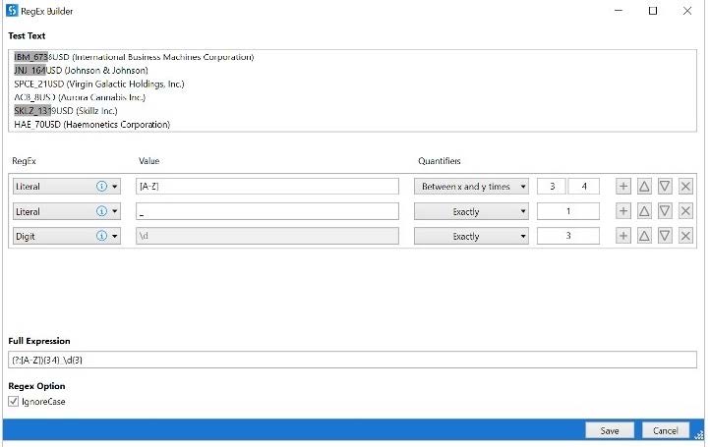Open the RegEx type dropdown for [A-Z] row
The image size is (710, 447).
114,187
